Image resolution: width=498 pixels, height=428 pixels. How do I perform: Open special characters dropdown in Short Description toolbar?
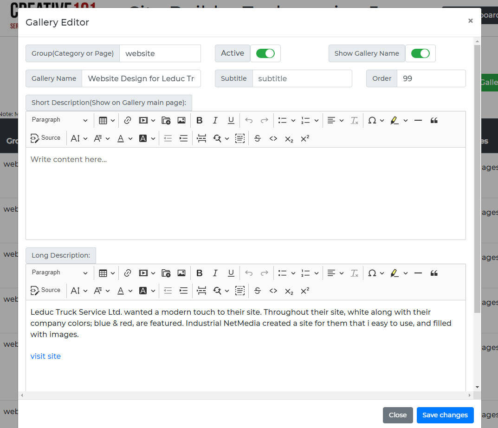pyautogui.click(x=376, y=120)
